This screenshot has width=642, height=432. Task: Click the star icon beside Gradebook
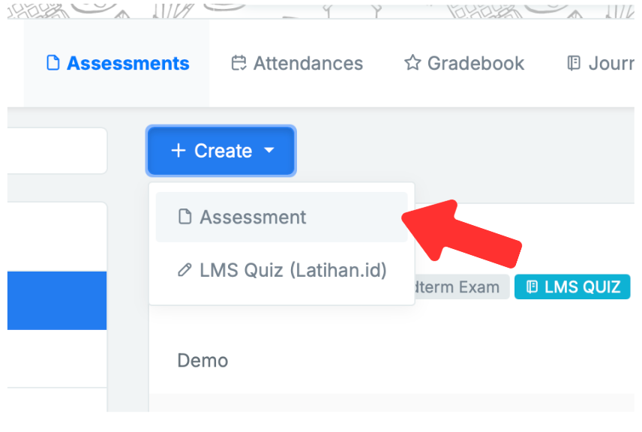412,64
